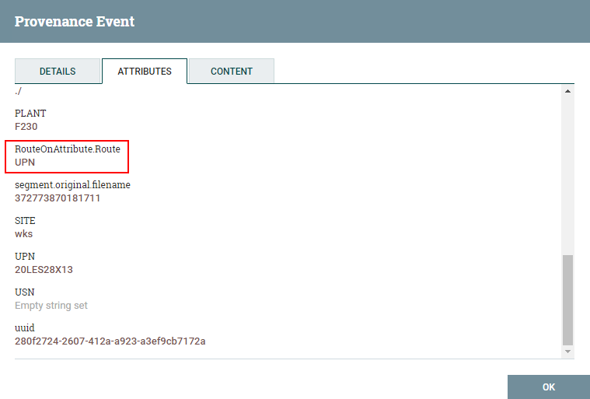Click the scrollbar track above the thumb

567,175
